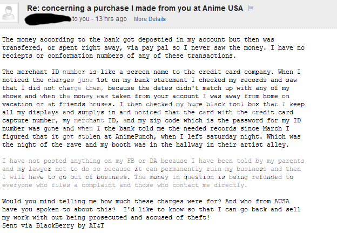The height and width of the screenshot is (234, 337).
Task: Flag this email with the flag icon
Action: (x=250, y=8)
